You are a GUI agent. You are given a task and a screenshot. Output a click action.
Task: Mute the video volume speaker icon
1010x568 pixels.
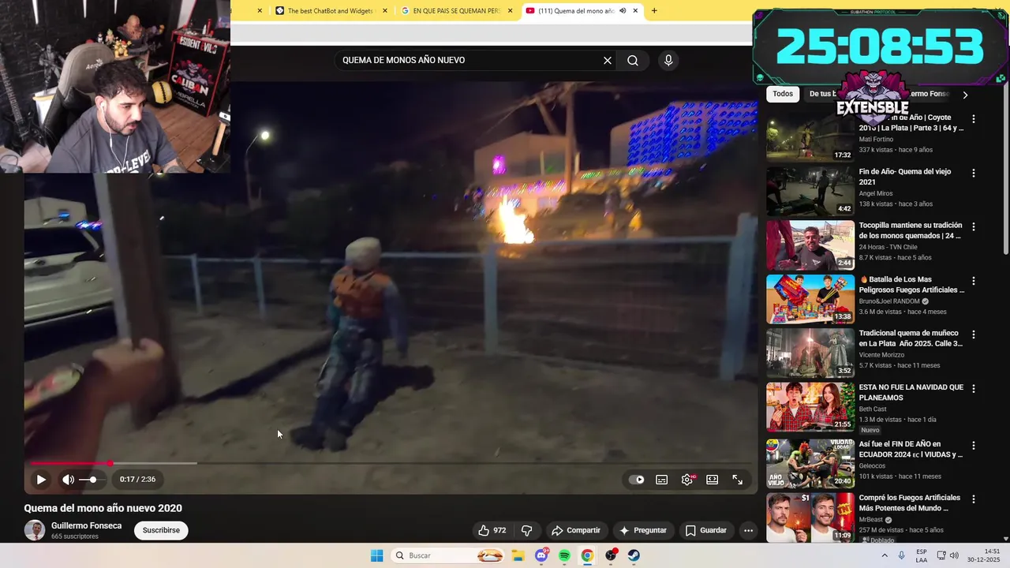(69, 479)
